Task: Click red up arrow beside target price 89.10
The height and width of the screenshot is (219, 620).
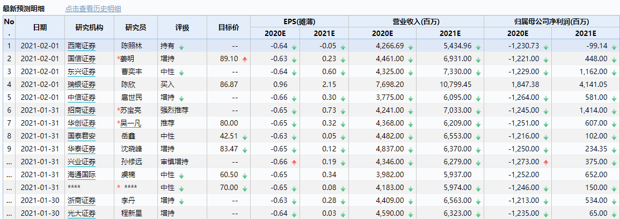Action: pyautogui.click(x=245, y=59)
